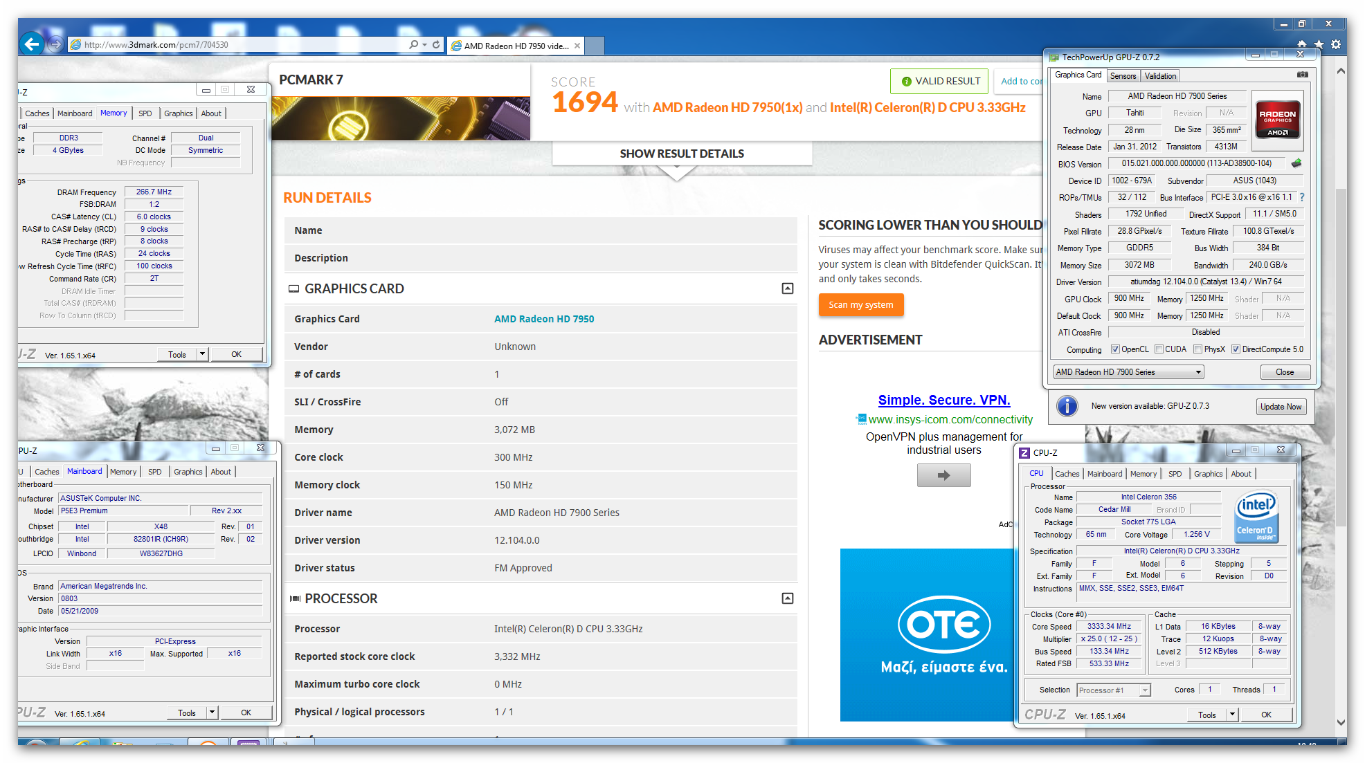Click the Radeon Graphics logo in GPU-Z
1365x763 pixels.
point(1278,120)
